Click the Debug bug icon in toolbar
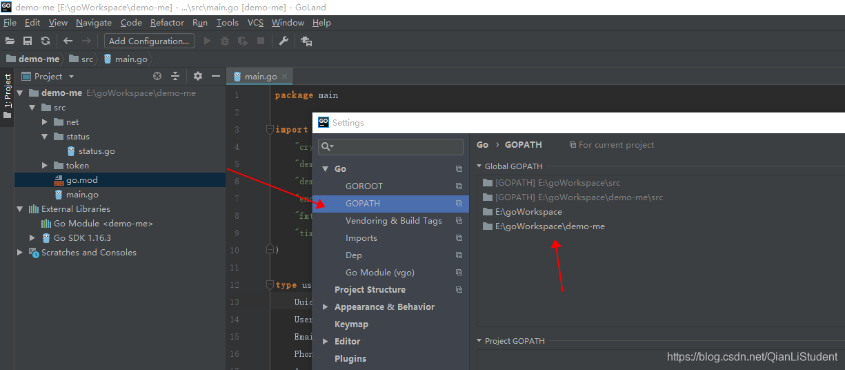The image size is (845, 370). (x=225, y=41)
